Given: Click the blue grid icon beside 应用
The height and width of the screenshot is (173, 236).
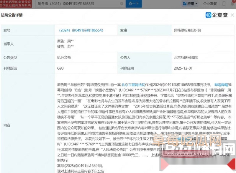Looking at the screenshot, I should point(185,3).
